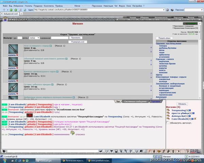Open the топоры shop department
Screen dimensions: 204x163
[x=163, y=46]
